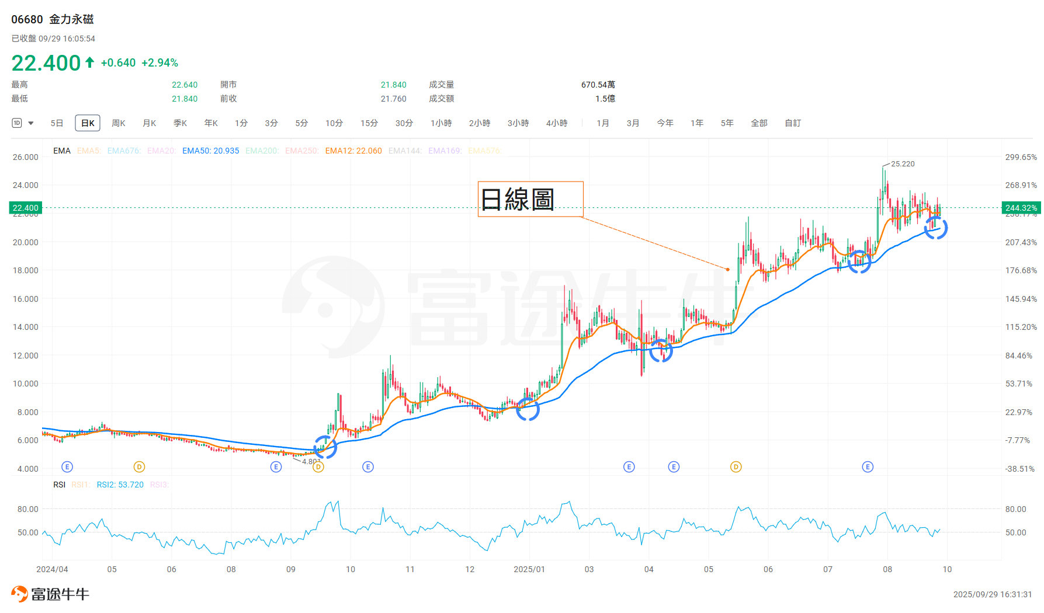Toggle the EMA12 moving average line

[352, 151]
